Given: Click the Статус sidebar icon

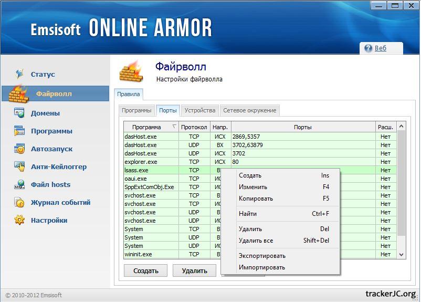Looking at the screenshot, I should coord(19,74).
